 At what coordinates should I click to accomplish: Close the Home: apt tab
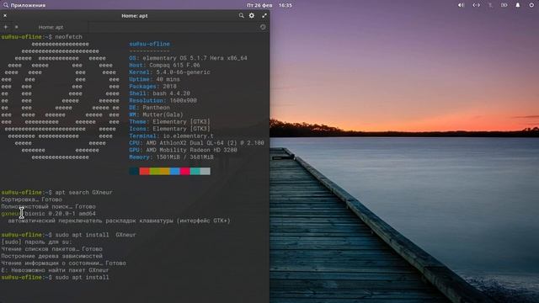pyautogui.click(x=16, y=27)
